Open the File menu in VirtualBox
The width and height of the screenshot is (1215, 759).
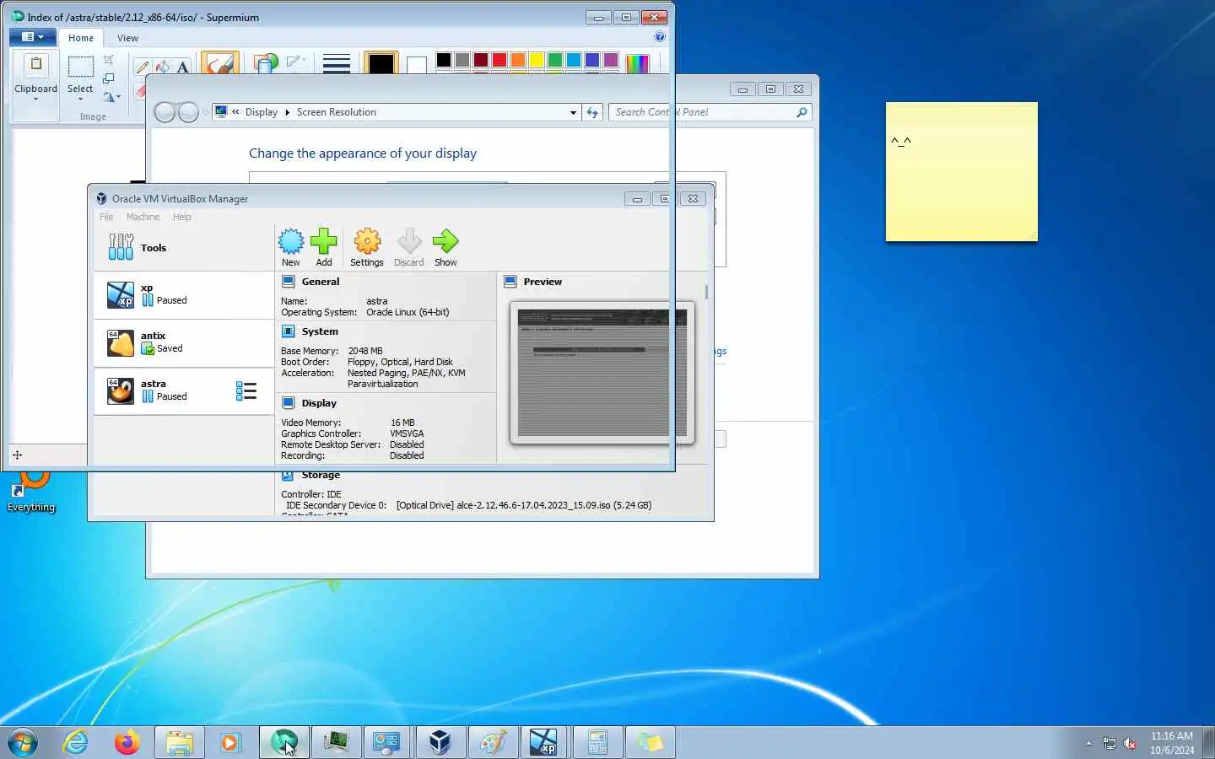click(106, 217)
